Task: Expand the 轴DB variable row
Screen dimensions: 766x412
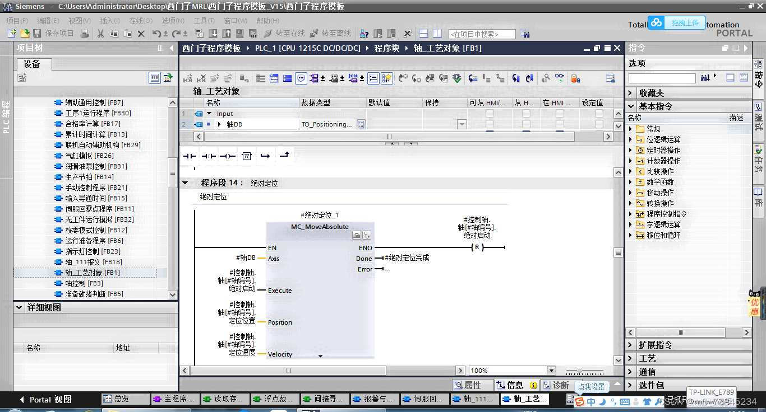Action: click(x=219, y=124)
